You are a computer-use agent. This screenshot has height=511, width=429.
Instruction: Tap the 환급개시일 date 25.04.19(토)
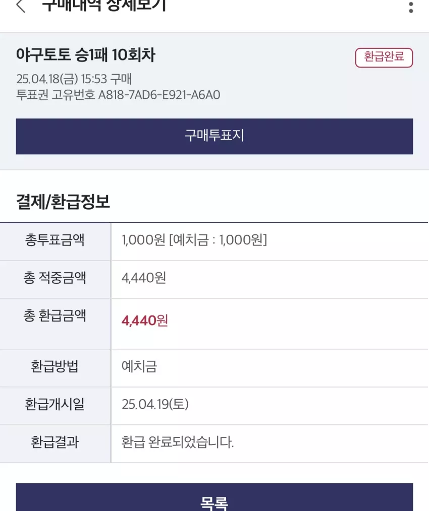[x=155, y=405]
